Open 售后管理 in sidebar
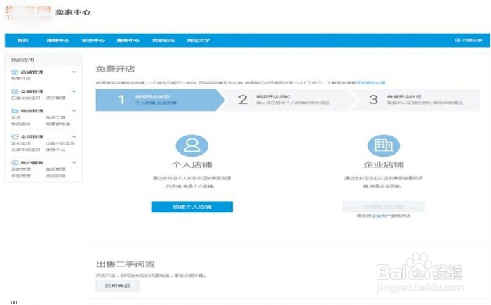The image size is (491, 305). (x=55, y=169)
